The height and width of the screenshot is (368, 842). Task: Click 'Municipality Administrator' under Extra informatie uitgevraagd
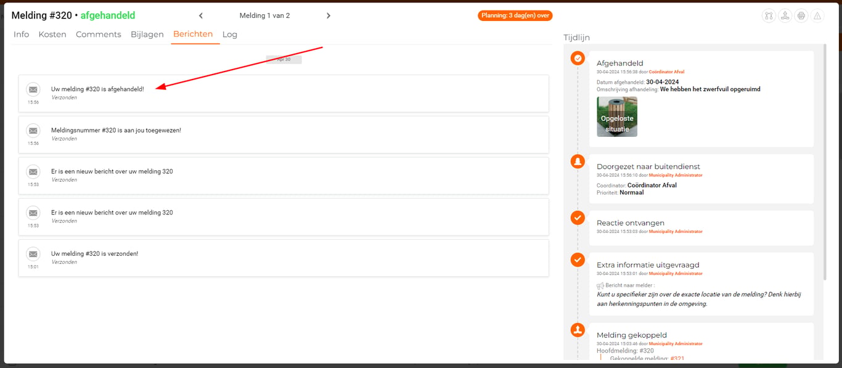(676, 273)
